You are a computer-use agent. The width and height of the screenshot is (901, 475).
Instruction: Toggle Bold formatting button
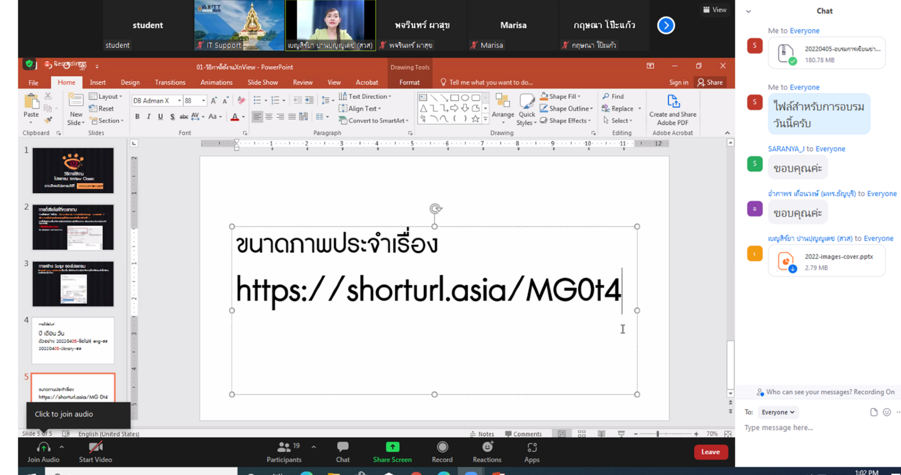[137, 117]
